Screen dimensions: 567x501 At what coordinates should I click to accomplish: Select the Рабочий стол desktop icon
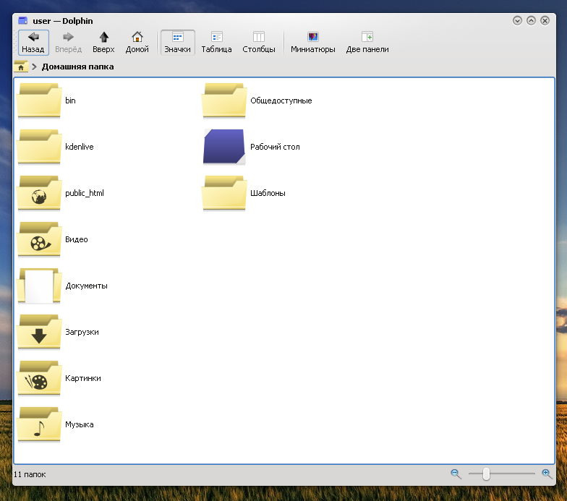tap(224, 147)
